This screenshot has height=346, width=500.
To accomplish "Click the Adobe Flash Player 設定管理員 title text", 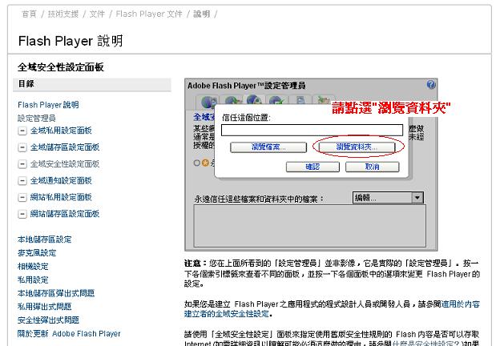I will (247, 86).
